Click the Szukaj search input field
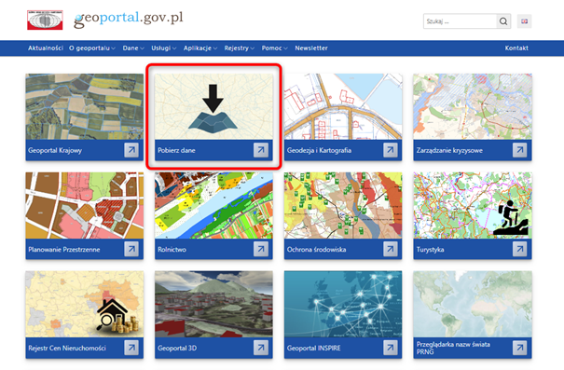The height and width of the screenshot is (370, 564). (460, 21)
